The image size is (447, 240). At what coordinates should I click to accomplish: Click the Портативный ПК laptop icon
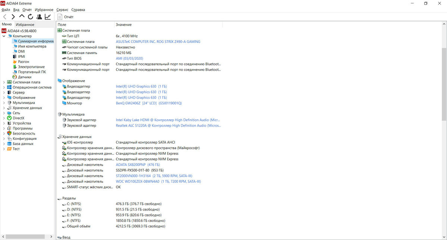click(x=15, y=72)
